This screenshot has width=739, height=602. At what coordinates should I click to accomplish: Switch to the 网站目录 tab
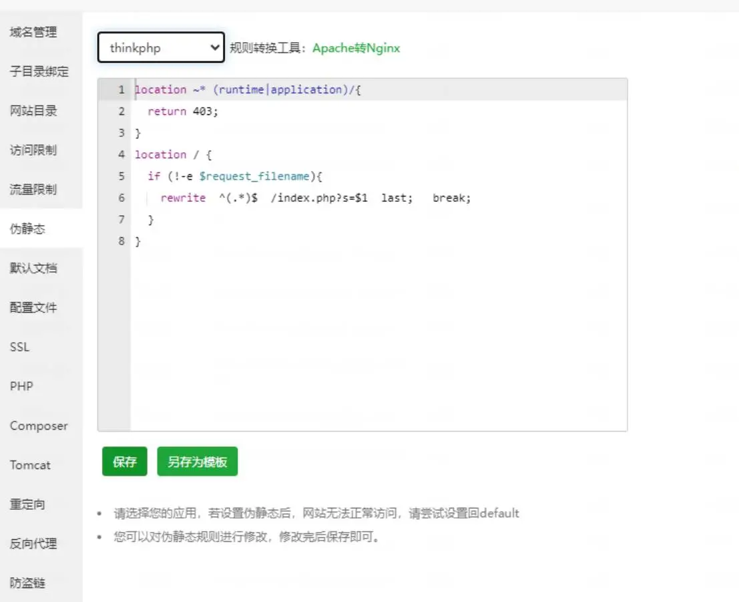pos(33,111)
